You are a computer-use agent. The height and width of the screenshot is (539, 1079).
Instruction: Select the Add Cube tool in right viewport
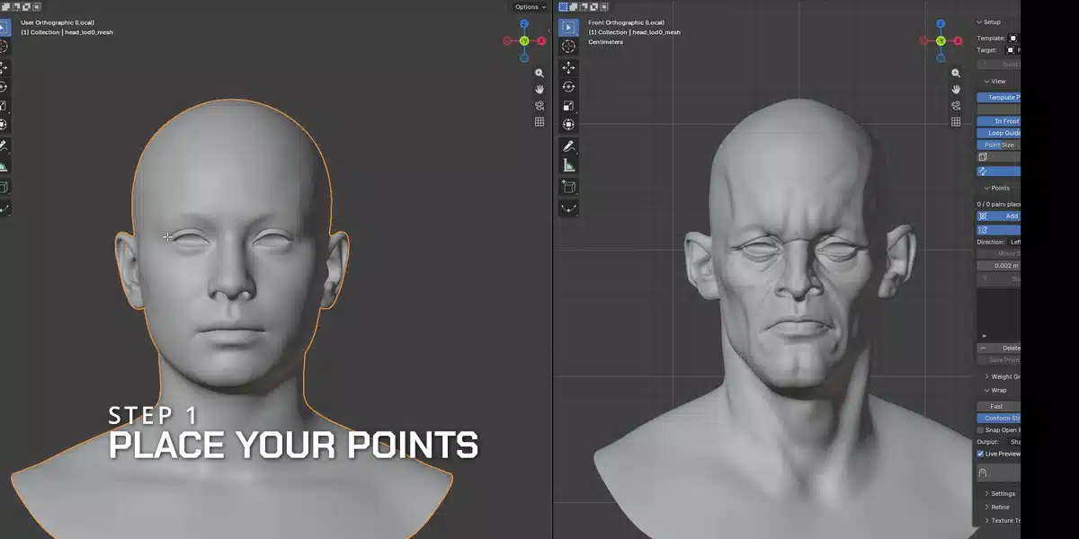(x=568, y=187)
